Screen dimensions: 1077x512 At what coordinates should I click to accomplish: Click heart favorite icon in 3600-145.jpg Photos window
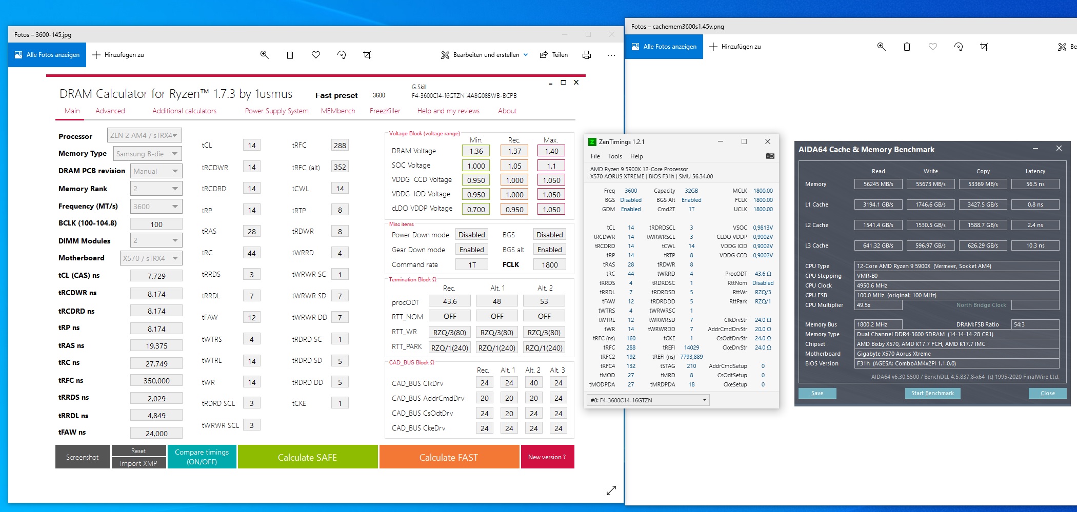316,55
